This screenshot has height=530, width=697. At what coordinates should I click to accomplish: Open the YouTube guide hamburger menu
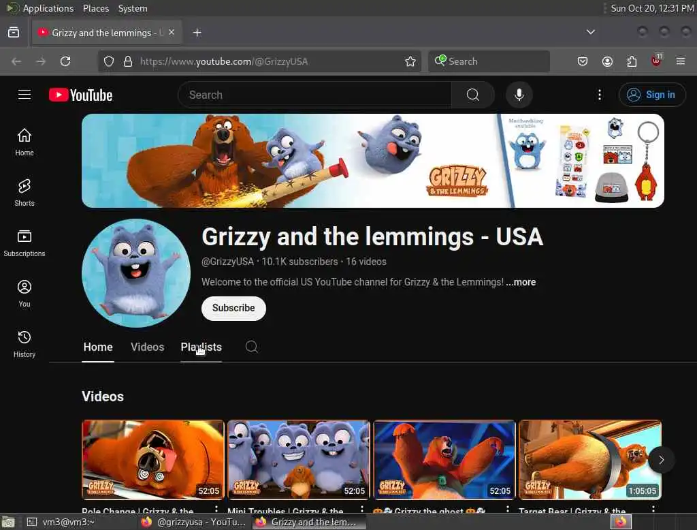tap(25, 95)
